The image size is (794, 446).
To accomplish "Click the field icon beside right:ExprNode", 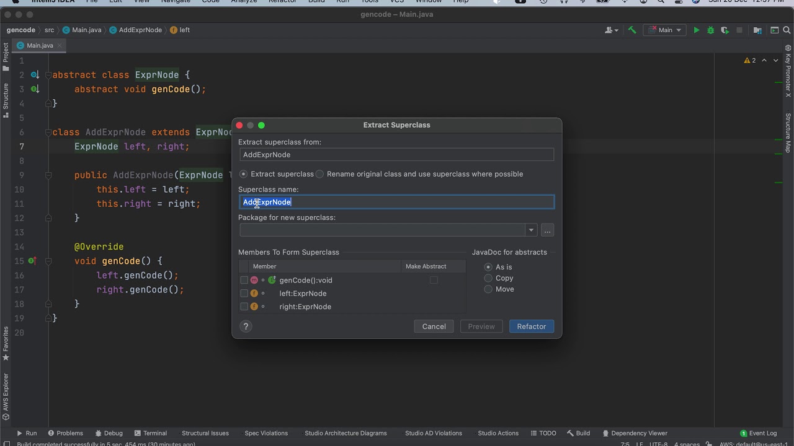I will pos(254,307).
